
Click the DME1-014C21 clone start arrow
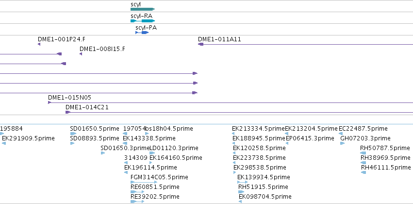[68, 112]
